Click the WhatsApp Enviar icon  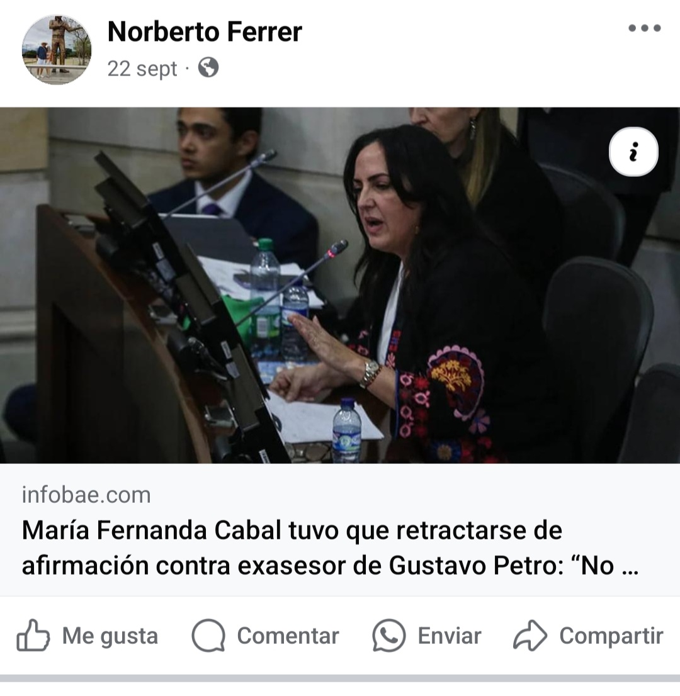(388, 635)
